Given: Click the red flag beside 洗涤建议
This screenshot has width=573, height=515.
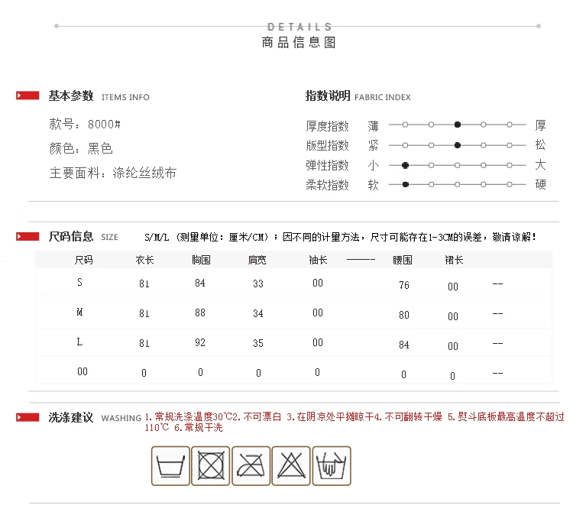Looking at the screenshot, I should tap(28, 418).
